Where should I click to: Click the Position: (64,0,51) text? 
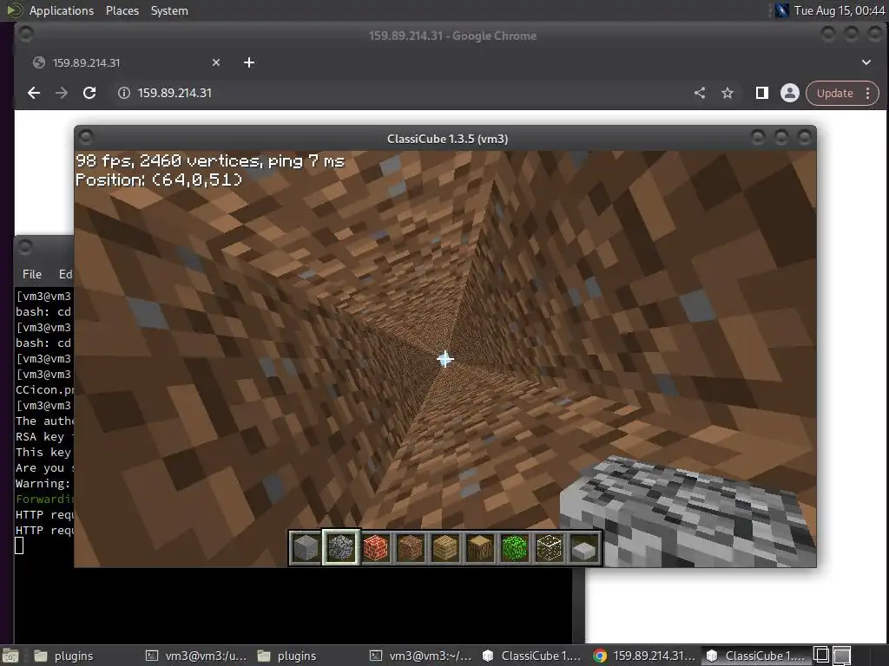click(159, 180)
